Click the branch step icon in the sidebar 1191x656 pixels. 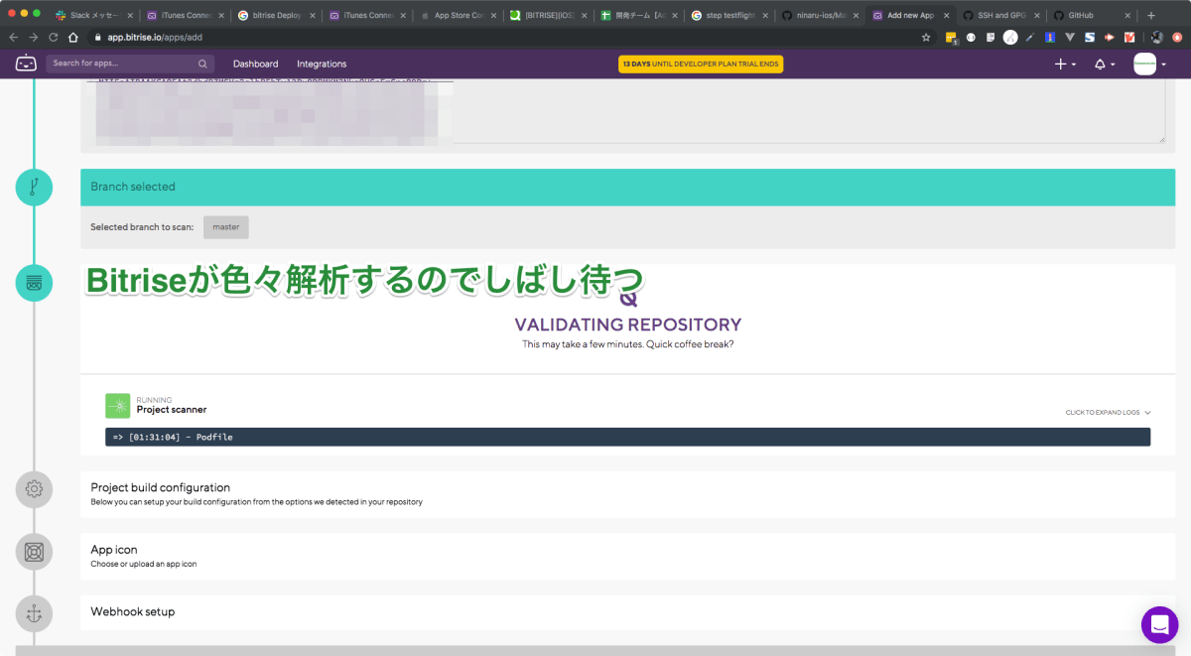click(x=34, y=187)
